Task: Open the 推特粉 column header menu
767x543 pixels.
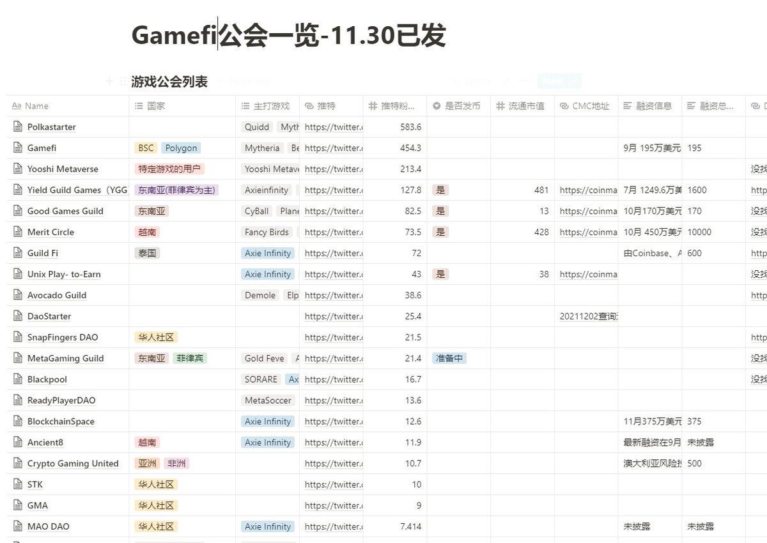Action: click(396, 106)
